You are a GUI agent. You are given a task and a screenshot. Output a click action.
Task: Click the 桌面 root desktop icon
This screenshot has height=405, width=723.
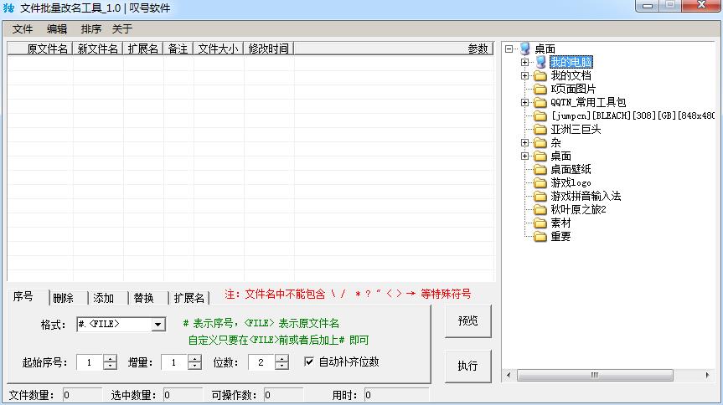525,49
